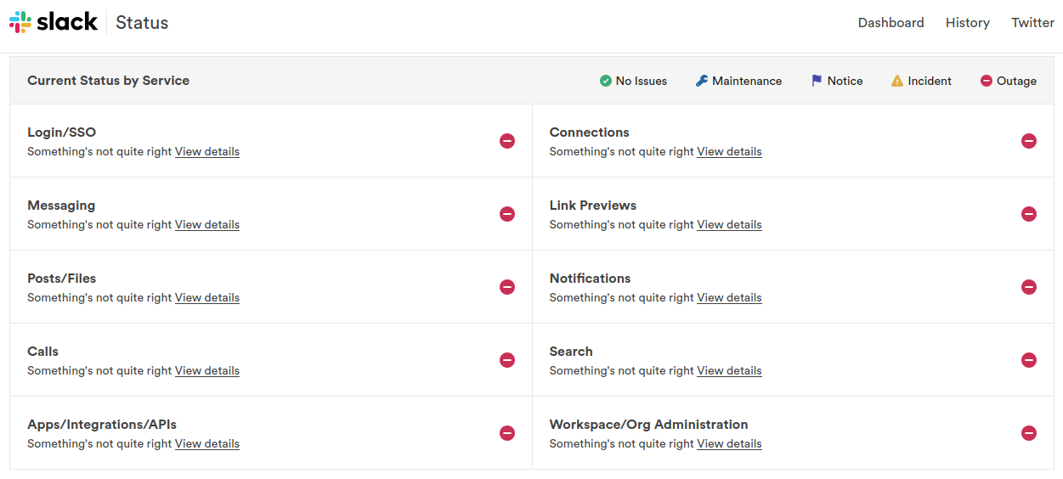Click the Messaging outage icon
Image resolution: width=1063 pixels, height=479 pixels.
[x=507, y=214]
